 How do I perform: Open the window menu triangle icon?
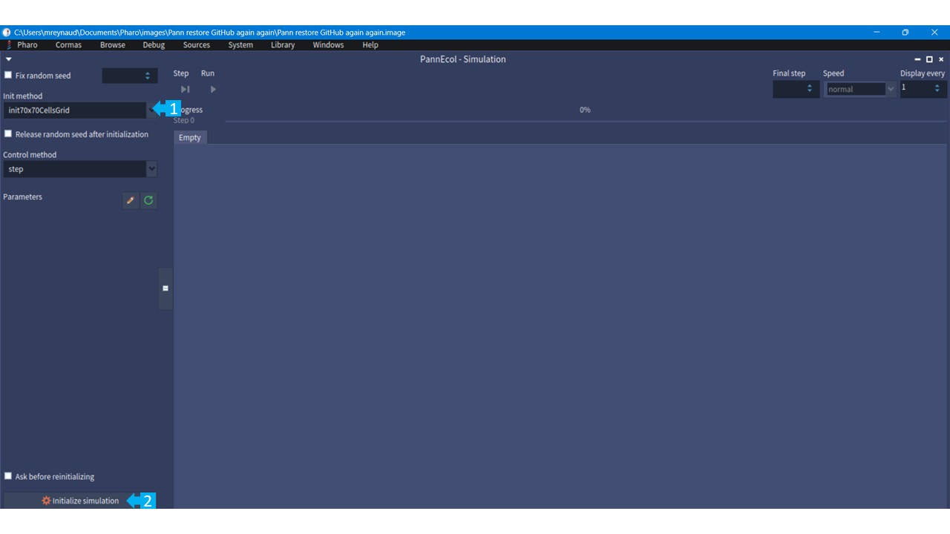point(9,59)
